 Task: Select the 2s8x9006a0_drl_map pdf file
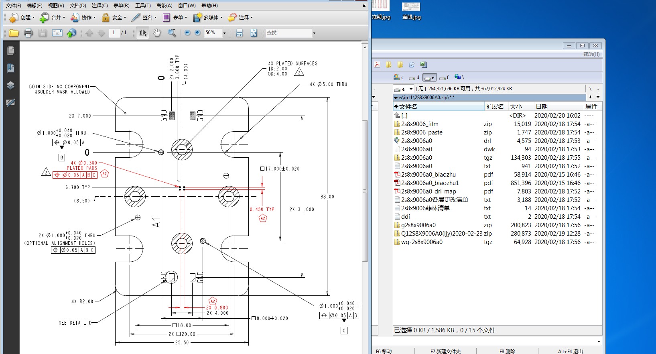click(428, 191)
